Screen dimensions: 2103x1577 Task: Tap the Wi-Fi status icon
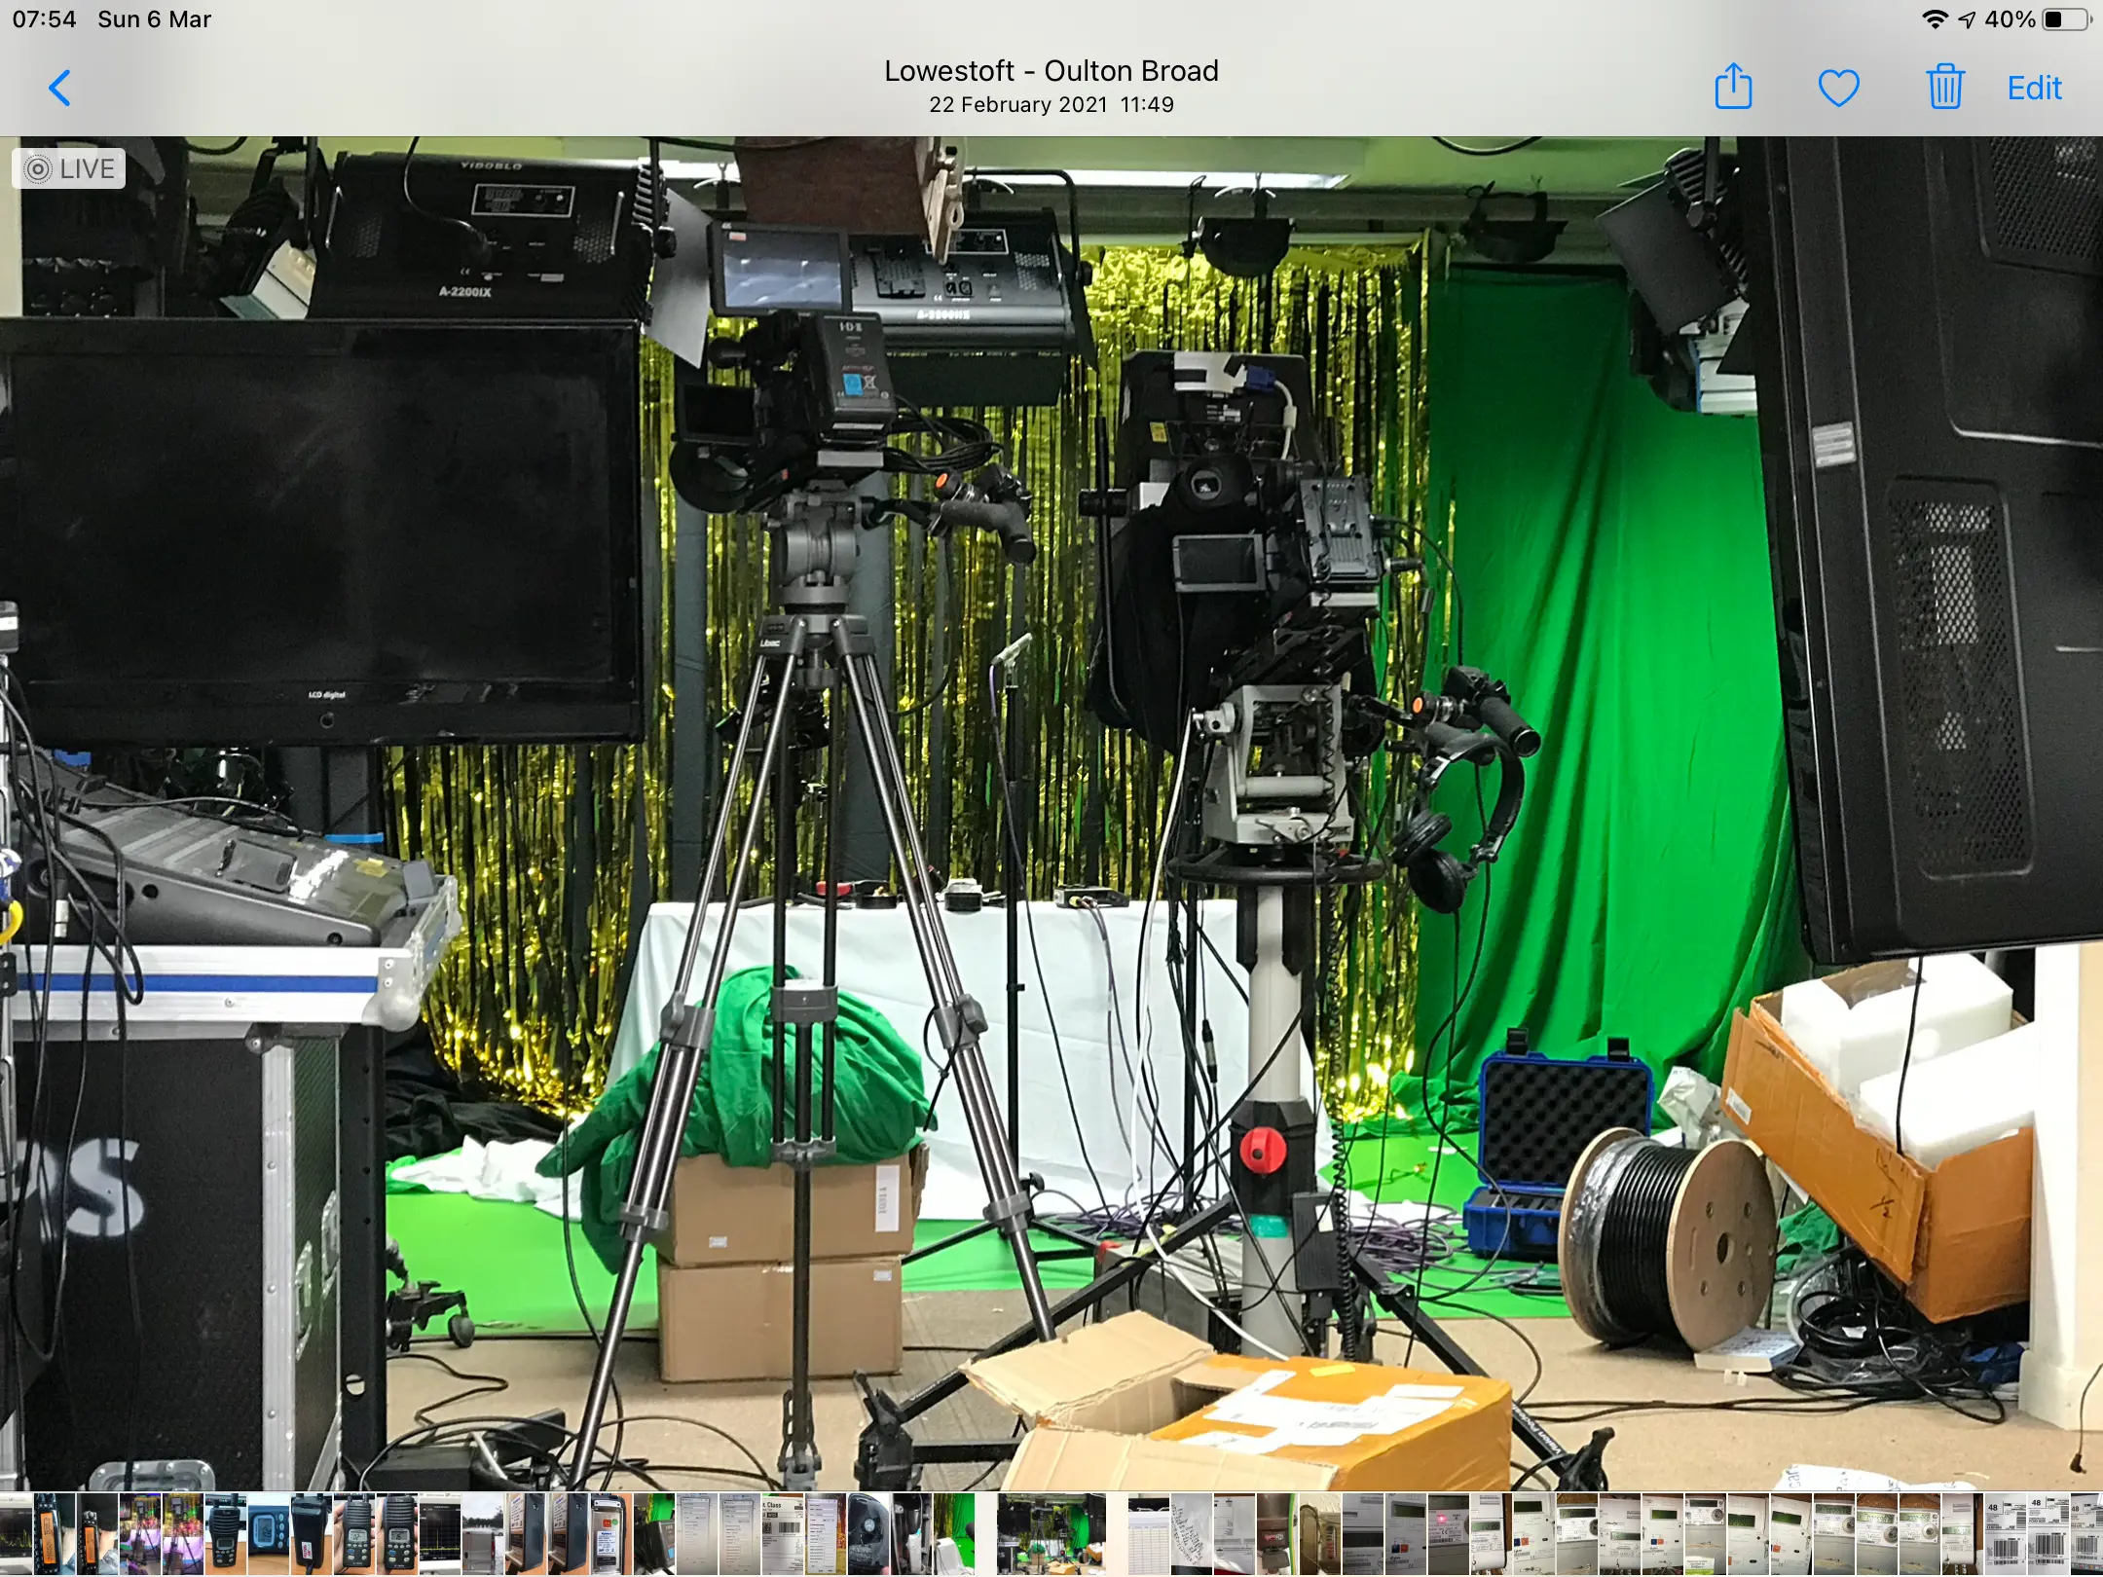point(1935,19)
